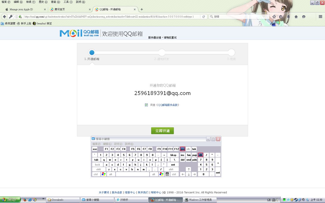The width and height of the screenshot is (325, 203).
Task: Launch Internet Explorer from quick launch
Action: tap(30, 200)
